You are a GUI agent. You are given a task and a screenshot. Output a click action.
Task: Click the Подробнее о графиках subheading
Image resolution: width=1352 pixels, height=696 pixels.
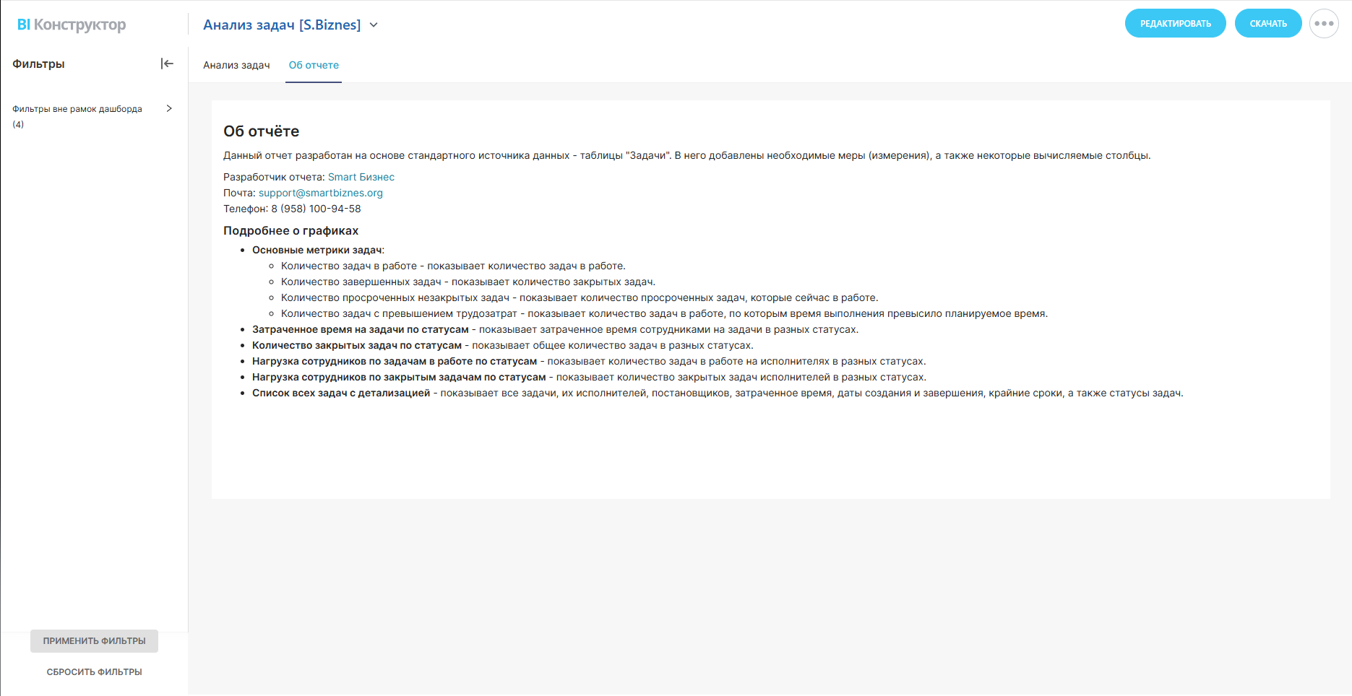tap(290, 231)
